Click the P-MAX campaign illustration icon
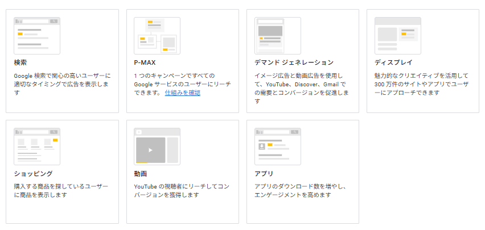This screenshot has width=485, height=230. coord(157,36)
